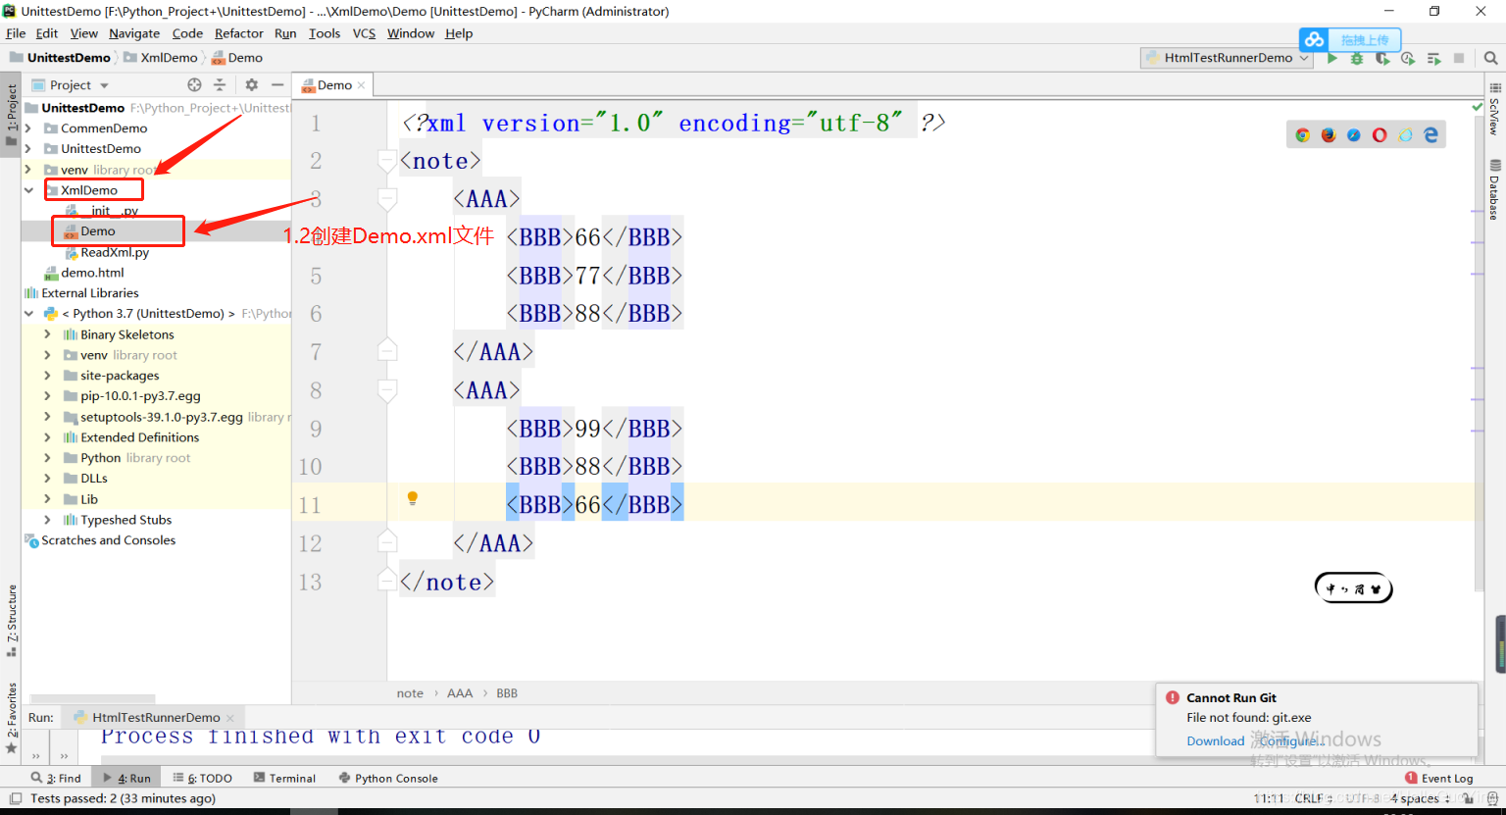The height and width of the screenshot is (815, 1506).
Task: Collapse the XmlDemo tree node
Action: tap(28, 189)
